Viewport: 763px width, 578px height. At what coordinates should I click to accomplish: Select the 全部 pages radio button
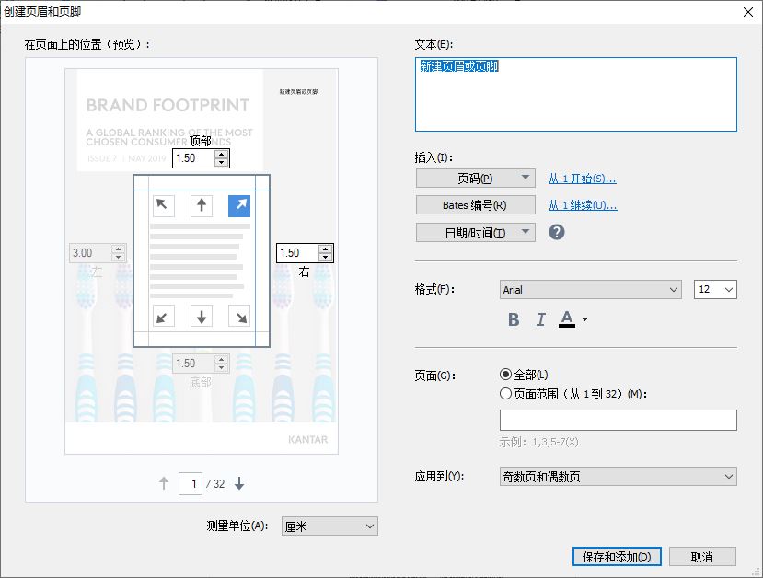pyautogui.click(x=505, y=375)
